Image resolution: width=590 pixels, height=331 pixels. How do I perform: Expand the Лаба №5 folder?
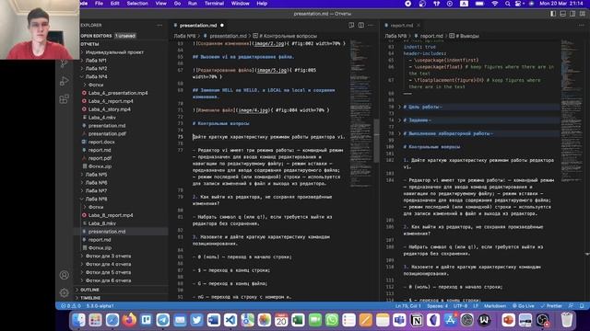(x=96, y=175)
